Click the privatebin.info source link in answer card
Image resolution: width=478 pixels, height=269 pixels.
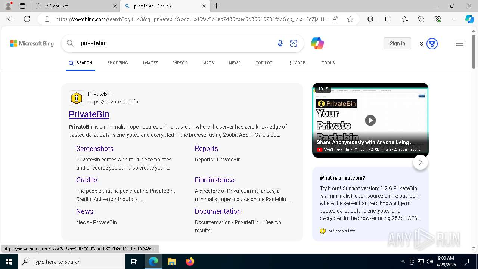342,231
